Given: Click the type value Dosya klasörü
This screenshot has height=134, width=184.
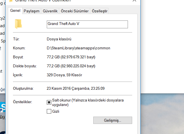Looking at the screenshot, I should 59,39.
